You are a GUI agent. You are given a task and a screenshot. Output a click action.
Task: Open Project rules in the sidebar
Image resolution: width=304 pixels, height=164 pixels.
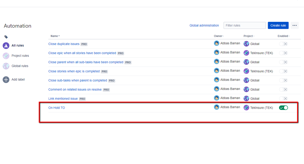[x=20, y=56]
